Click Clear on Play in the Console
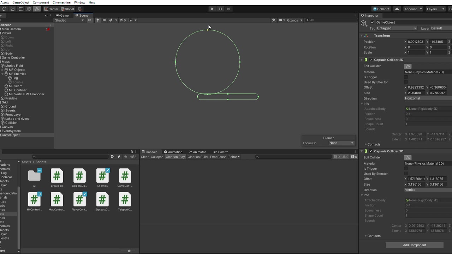 [x=175, y=157]
